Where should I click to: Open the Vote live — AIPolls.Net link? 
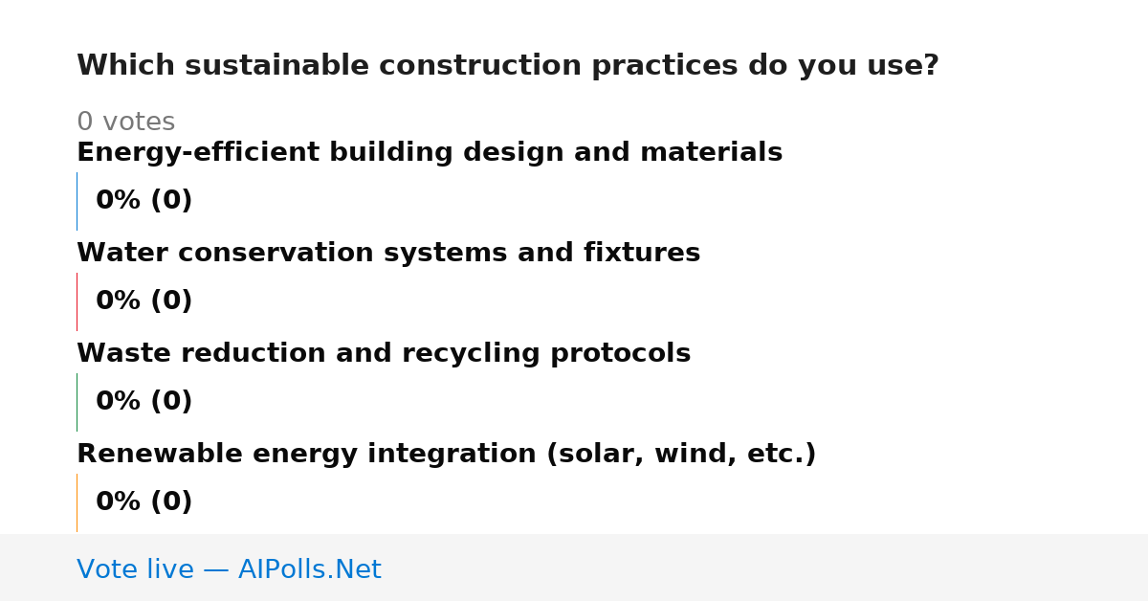click(229, 569)
